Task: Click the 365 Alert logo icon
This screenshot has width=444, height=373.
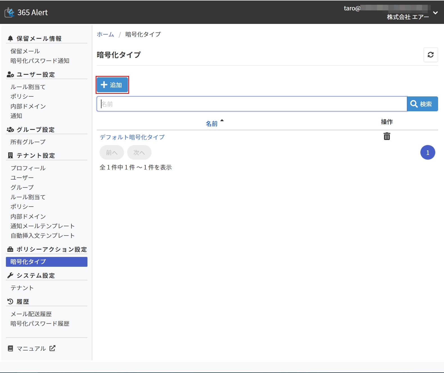Action: pyautogui.click(x=9, y=12)
